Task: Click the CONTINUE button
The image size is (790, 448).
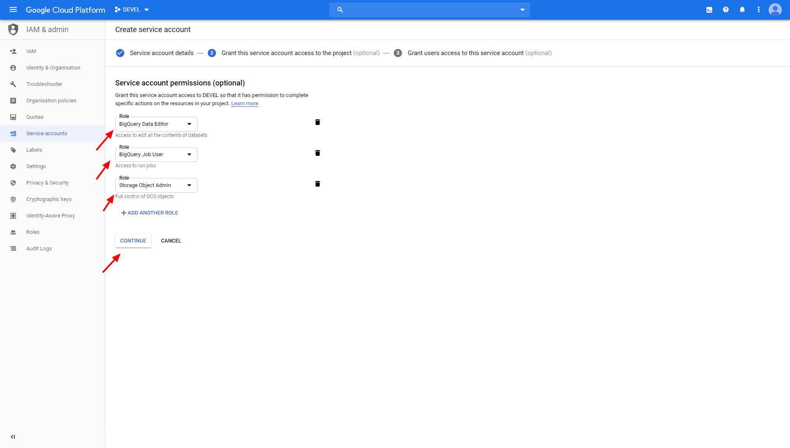Action: 133,241
